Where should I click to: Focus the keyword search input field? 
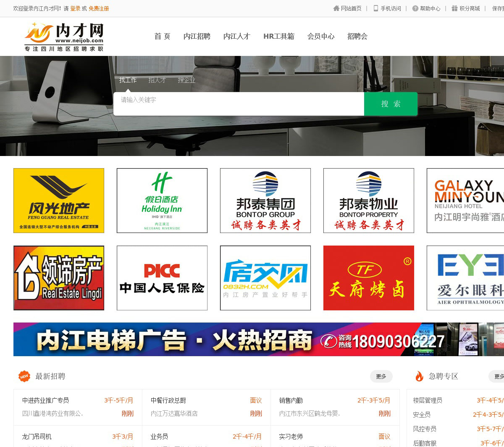point(239,104)
